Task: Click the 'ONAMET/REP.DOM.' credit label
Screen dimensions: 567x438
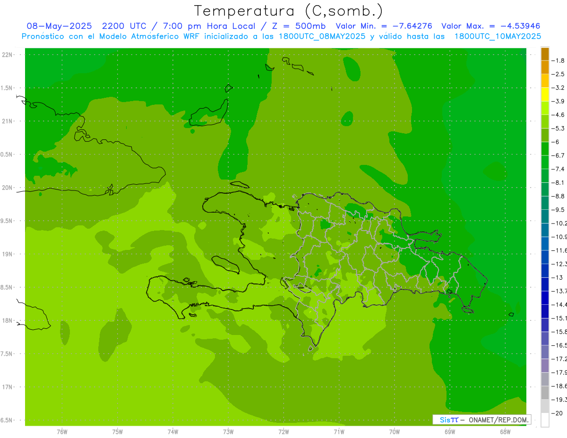Action: (x=498, y=420)
